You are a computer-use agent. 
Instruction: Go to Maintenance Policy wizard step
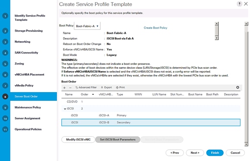(28, 107)
